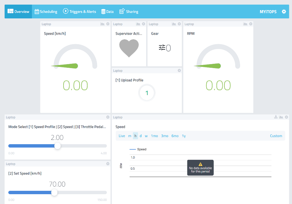Open gear settings of Upload Profile widget
The width and height of the screenshot is (292, 204).
click(179, 71)
